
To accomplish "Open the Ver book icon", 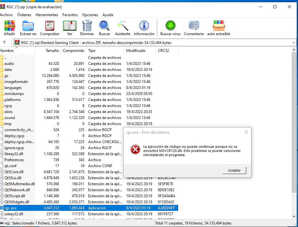I will click(x=70, y=26).
